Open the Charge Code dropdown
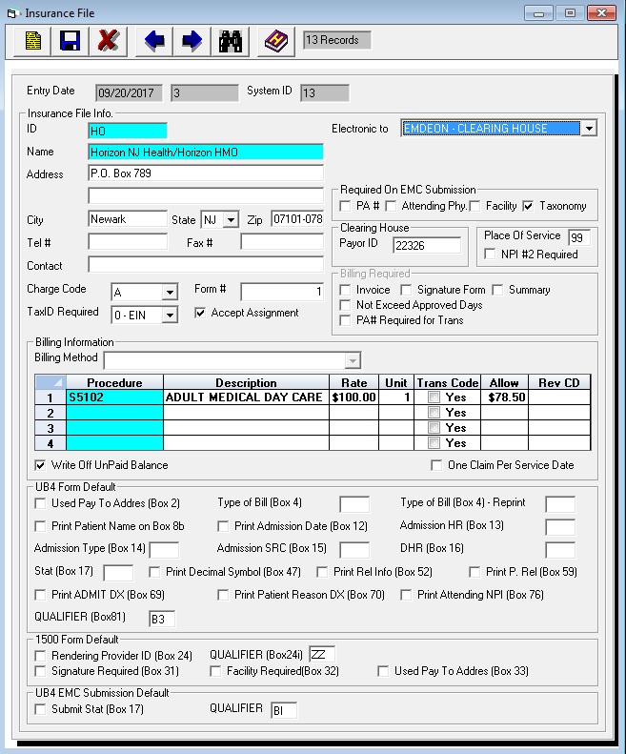 [x=170, y=292]
